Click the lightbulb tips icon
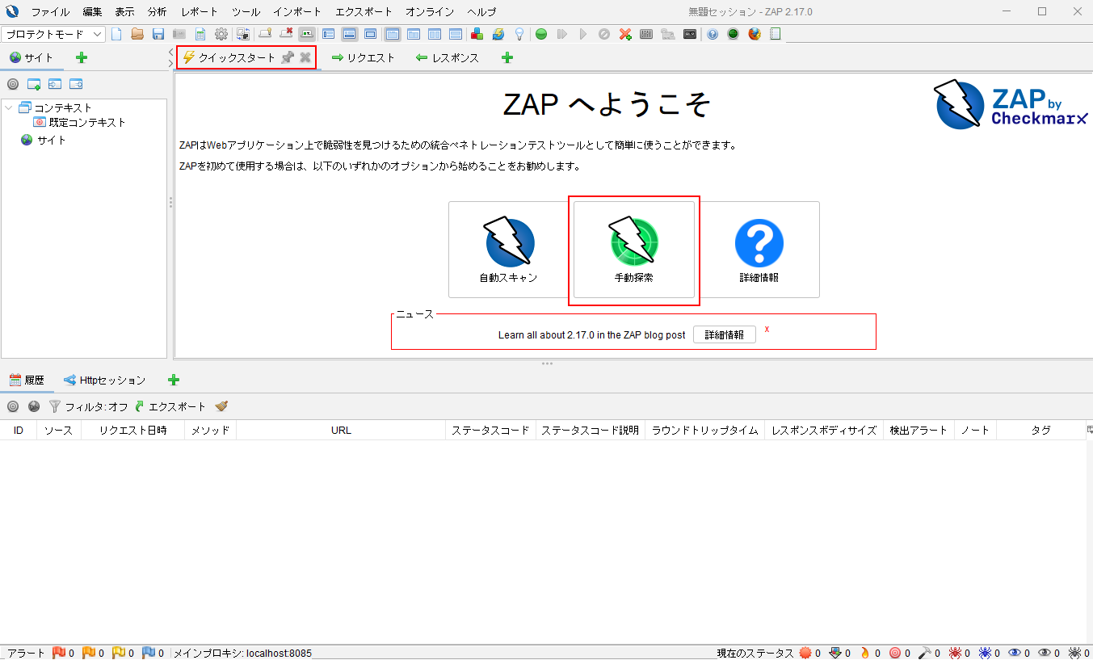 [519, 34]
